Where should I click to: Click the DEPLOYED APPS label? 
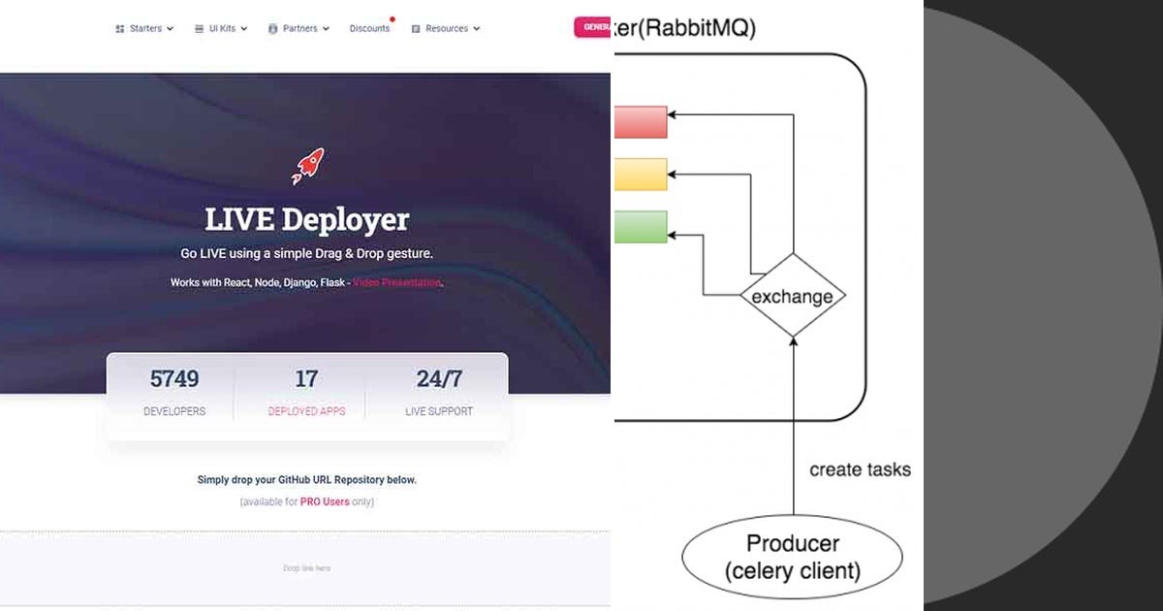point(306,411)
